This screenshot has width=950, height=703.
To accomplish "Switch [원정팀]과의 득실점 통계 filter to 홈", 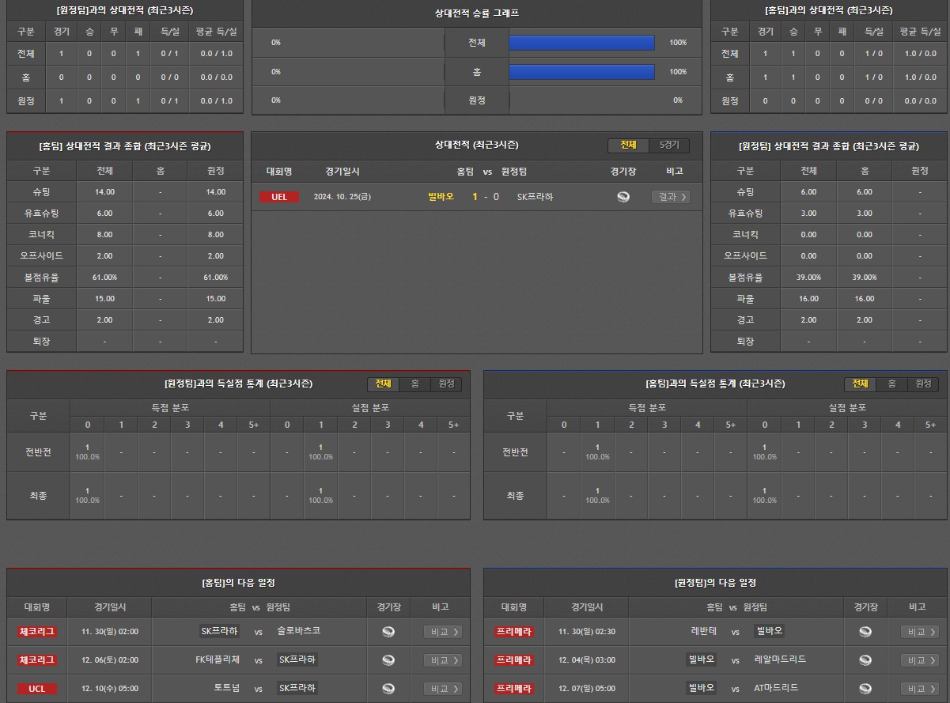I will point(414,384).
